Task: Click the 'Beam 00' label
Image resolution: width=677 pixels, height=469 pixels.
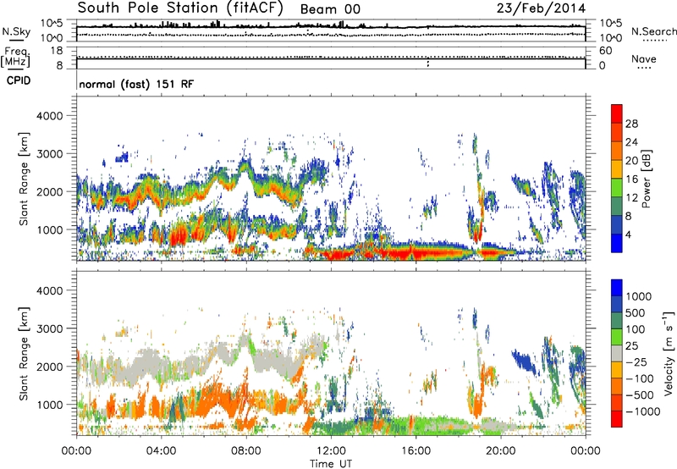Action: tap(330, 9)
